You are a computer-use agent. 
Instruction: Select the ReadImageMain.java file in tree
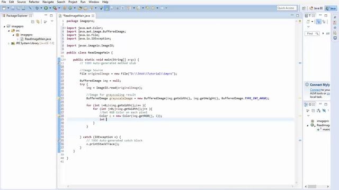[x=35, y=39]
